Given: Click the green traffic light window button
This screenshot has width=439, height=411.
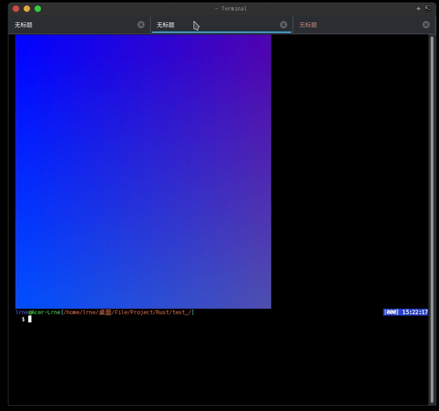Looking at the screenshot, I should coord(37,8).
